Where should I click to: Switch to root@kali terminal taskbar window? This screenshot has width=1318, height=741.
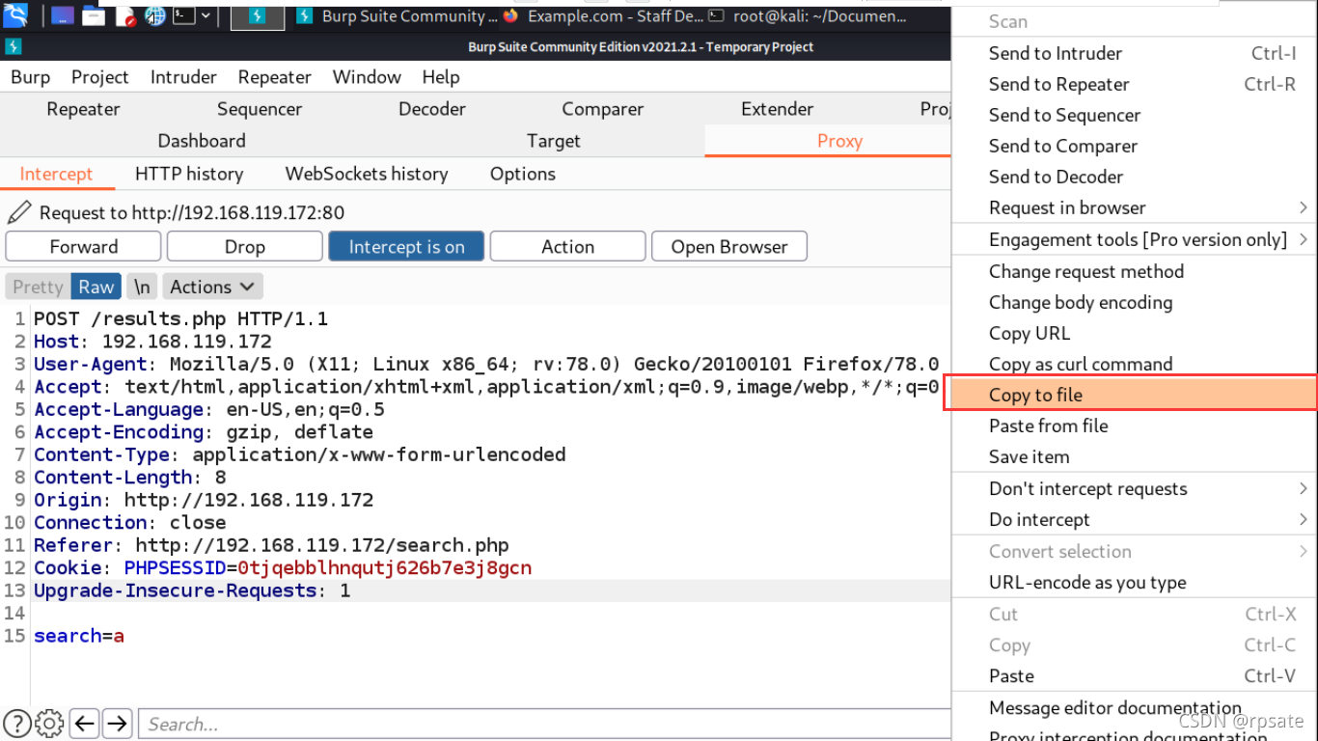click(807, 15)
